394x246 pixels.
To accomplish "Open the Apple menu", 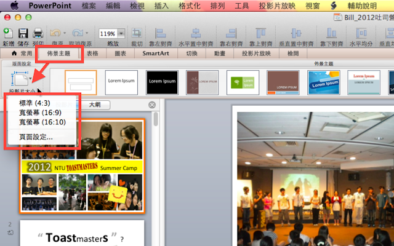I will (14, 6).
